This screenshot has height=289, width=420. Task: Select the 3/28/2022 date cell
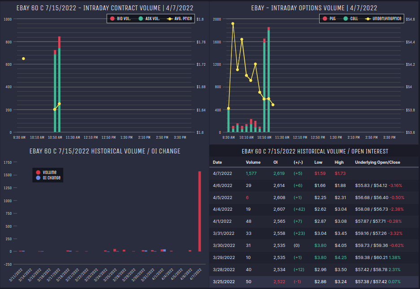224,269
